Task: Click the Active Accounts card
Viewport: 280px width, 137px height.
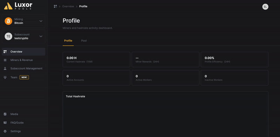Action: (x=97, y=78)
